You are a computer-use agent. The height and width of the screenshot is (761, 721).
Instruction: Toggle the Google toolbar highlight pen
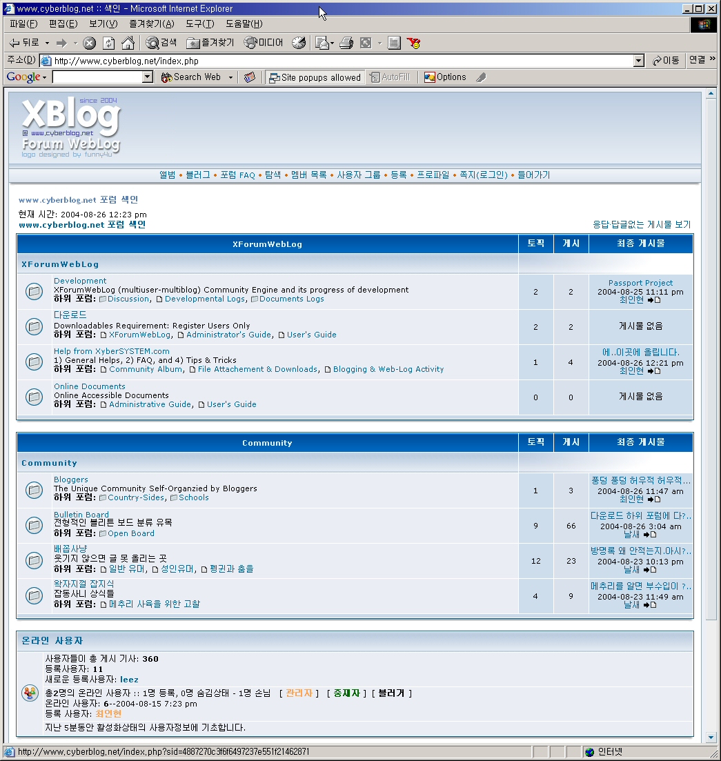481,77
